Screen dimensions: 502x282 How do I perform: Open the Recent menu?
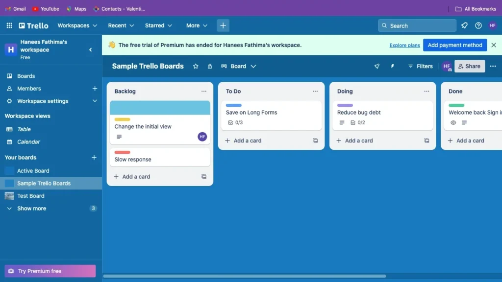(121, 25)
